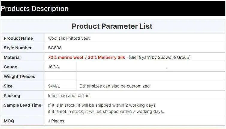Click the Biella yarn by Südwolle Group note
This screenshot has width=226, height=129.
[160, 57]
